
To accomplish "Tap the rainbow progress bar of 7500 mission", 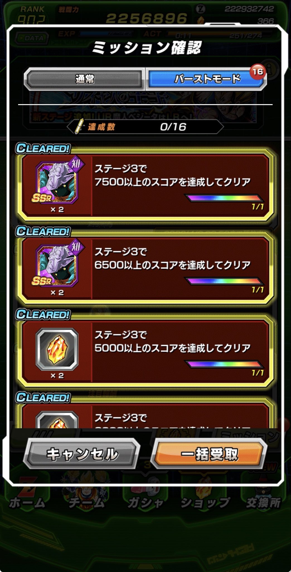I will [224, 198].
